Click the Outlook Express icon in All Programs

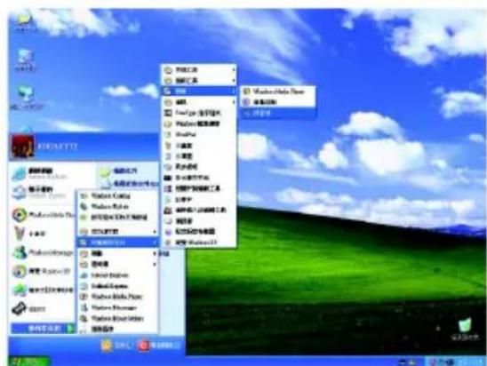84,286
